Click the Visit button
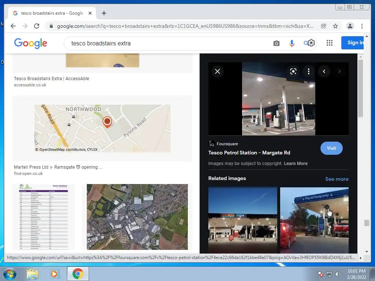 coord(331,148)
